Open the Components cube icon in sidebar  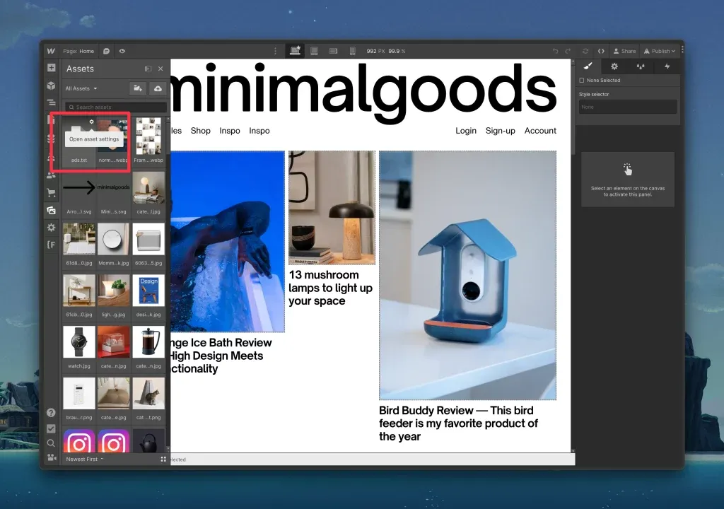(51, 86)
